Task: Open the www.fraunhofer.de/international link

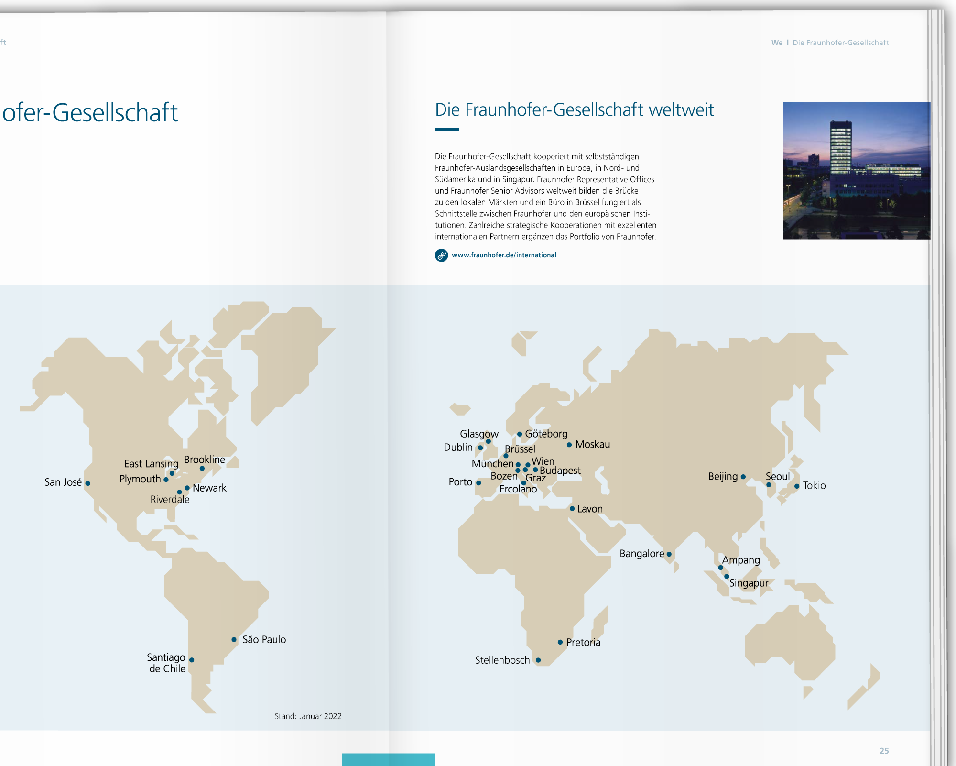Action: 504,255
